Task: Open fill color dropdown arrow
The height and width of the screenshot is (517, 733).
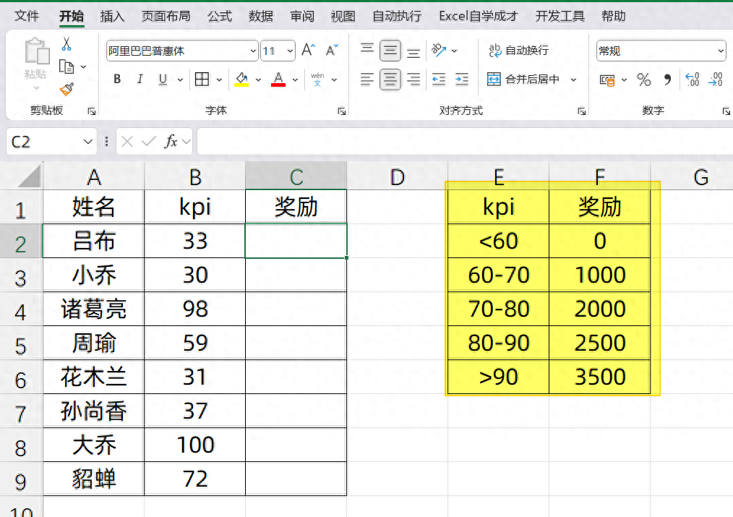Action: [x=258, y=80]
